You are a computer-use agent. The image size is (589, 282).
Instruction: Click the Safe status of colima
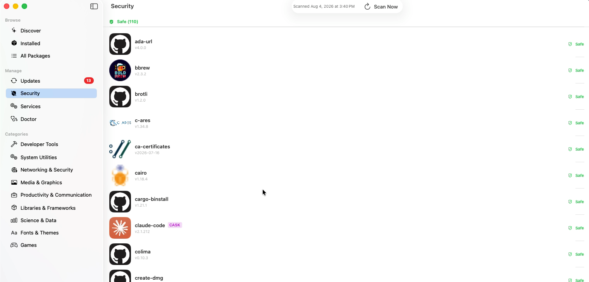pyautogui.click(x=576, y=254)
